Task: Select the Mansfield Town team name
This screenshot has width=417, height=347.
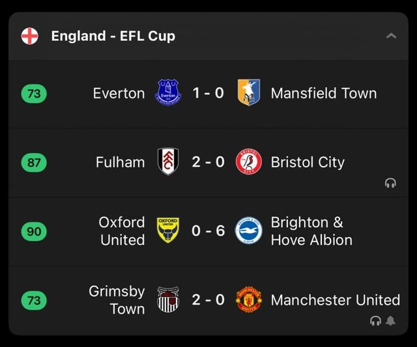Action: pos(323,93)
